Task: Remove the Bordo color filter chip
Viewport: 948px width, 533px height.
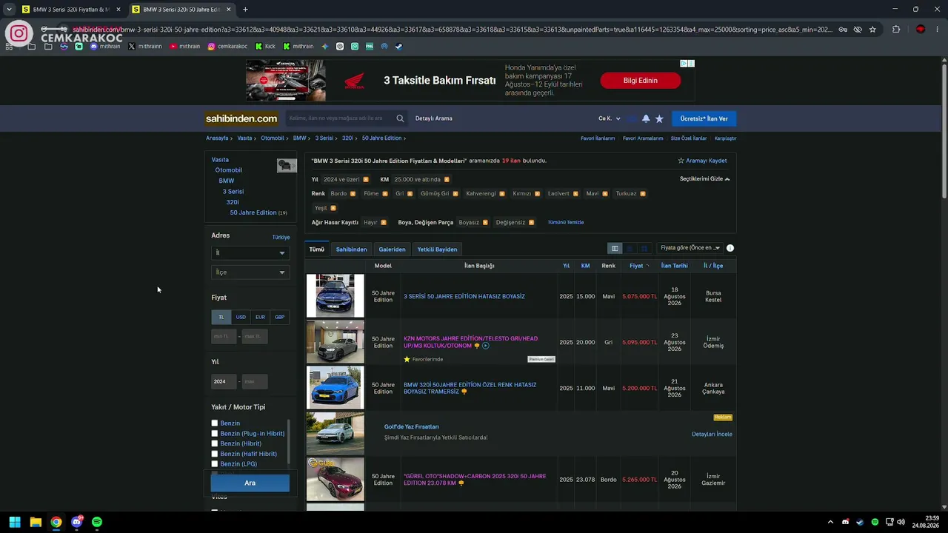Action: coord(353,194)
